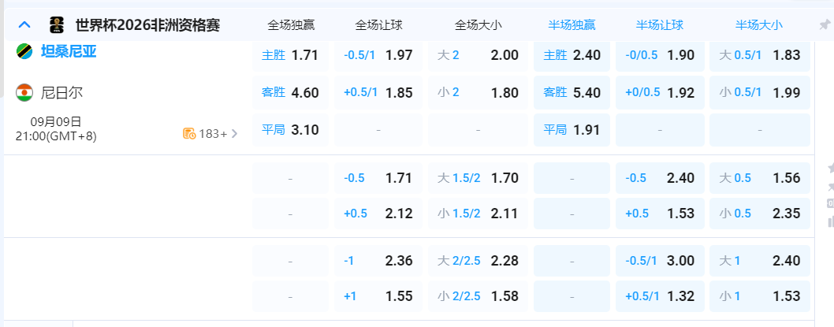Select 客胜 4.60 full-time odds

pyautogui.click(x=290, y=92)
